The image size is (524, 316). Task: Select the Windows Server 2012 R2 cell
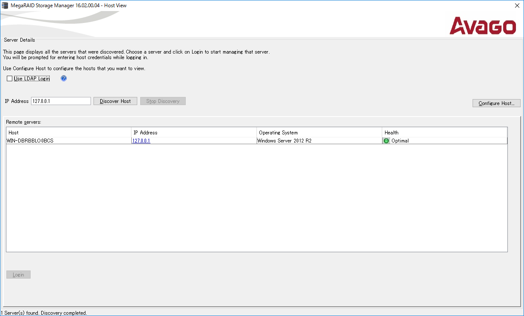(319, 141)
